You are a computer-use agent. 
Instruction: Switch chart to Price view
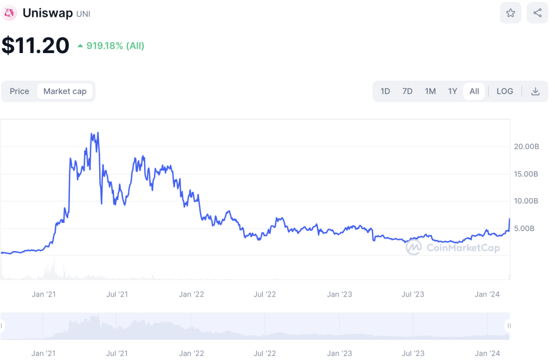tap(20, 91)
